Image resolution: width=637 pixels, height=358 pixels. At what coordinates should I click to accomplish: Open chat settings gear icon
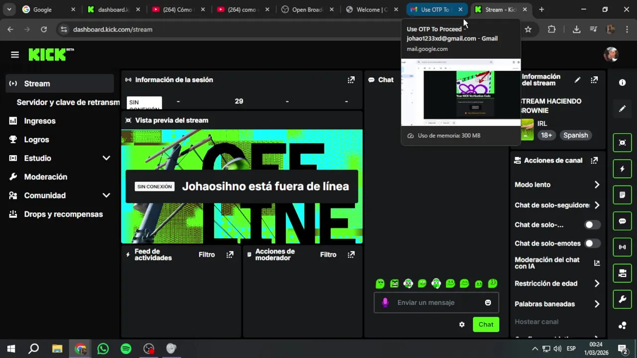click(x=462, y=324)
